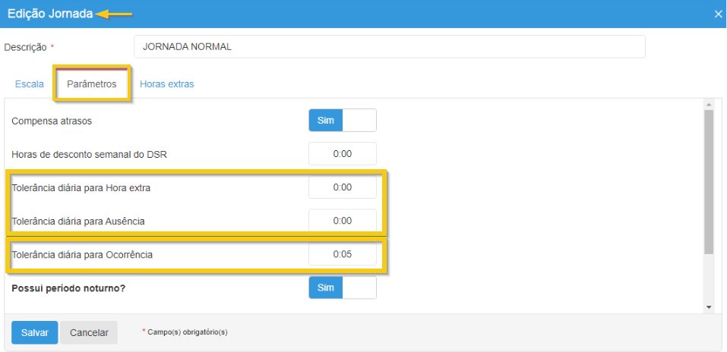Click the Cancelar button

coord(89,332)
